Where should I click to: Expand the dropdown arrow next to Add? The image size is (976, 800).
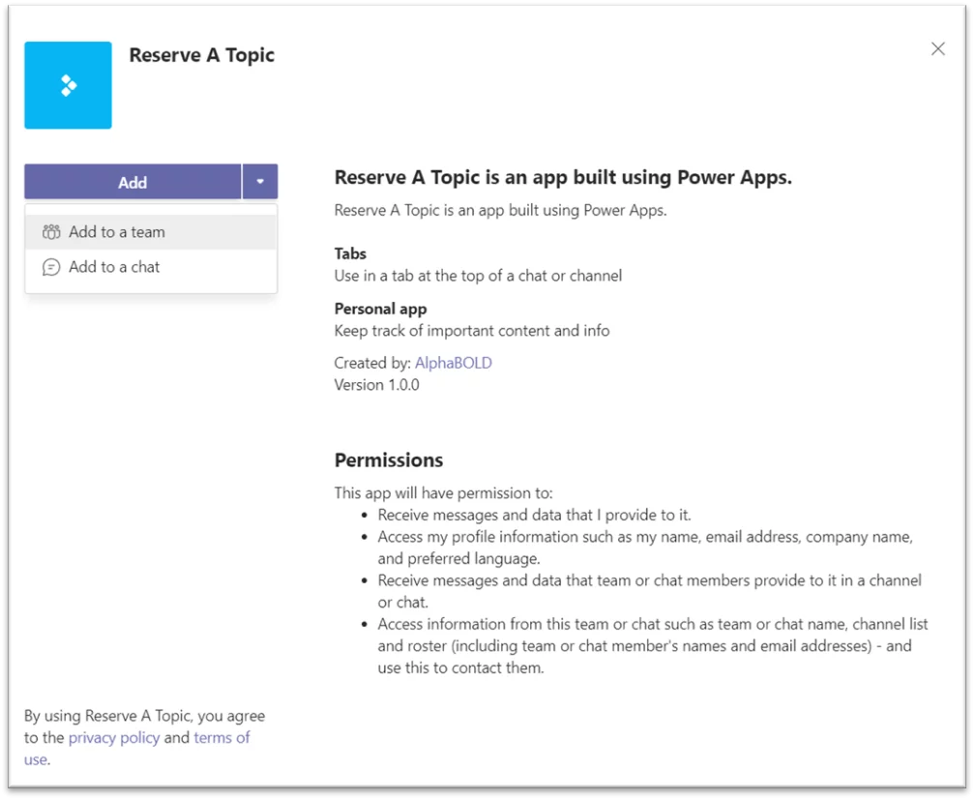point(260,183)
